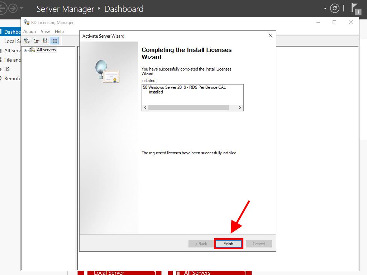The image size is (367, 275).
Task: Click the Server Manager back navigation arrow
Action: tap(3, 9)
